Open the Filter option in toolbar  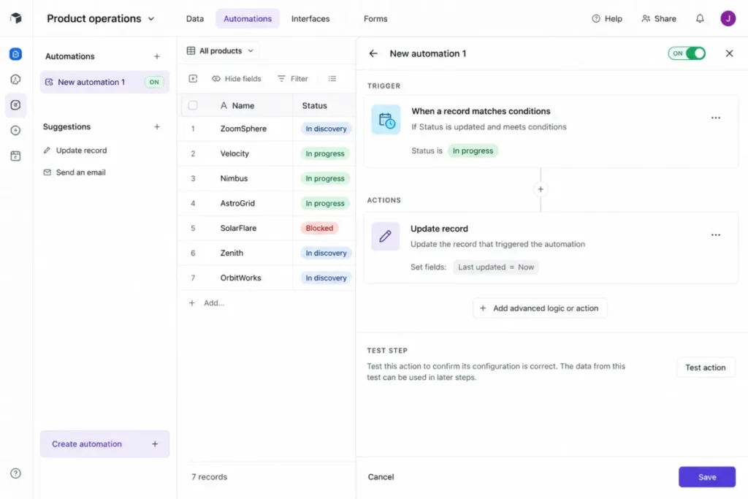[x=293, y=79]
